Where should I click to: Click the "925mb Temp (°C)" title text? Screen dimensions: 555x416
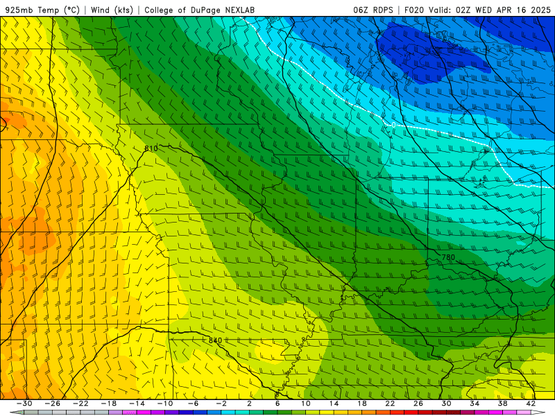(x=42, y=10)
